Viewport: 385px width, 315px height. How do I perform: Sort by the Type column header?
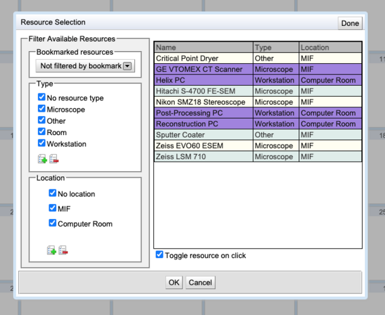[276, 47]
